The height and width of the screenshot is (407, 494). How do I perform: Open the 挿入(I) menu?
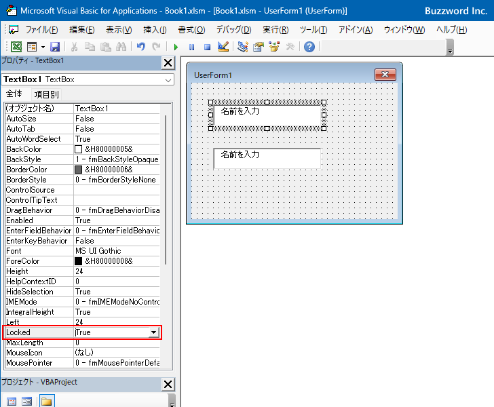pos(155,30)
